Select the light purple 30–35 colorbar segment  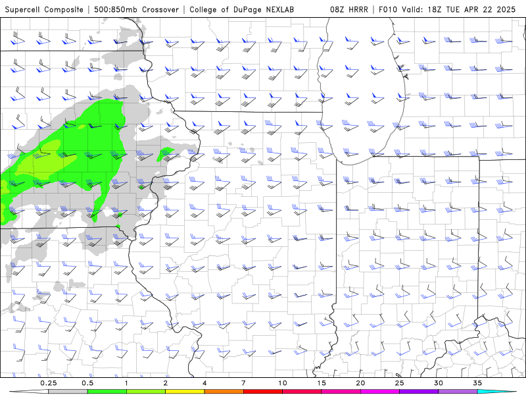[458, 392]
